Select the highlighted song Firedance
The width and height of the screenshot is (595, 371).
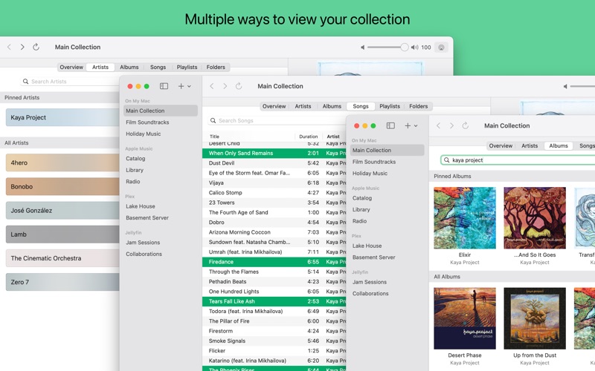pyautogui.click(x=274, y=262)
